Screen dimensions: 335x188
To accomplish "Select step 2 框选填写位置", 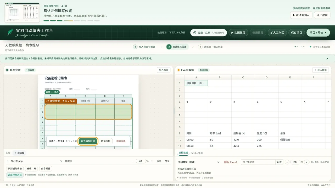I will coord(177,47).
